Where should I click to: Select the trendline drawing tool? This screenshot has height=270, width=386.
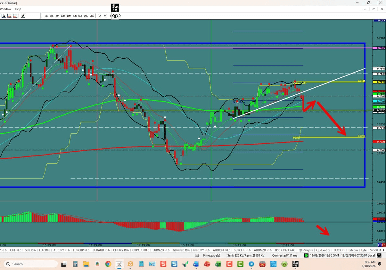(22, 15)
